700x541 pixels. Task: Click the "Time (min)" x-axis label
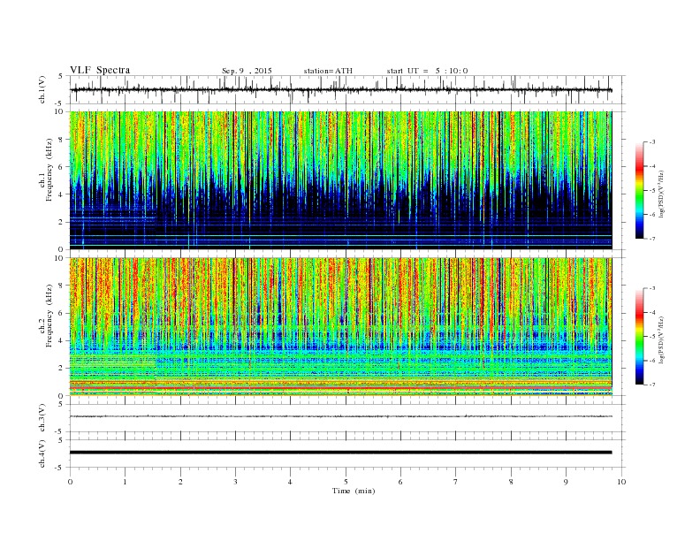click(354, 491)
